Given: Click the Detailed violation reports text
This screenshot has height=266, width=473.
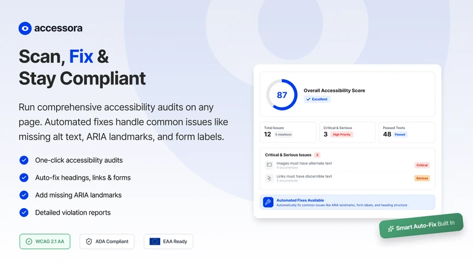Looking at the screenshot, I should click(73, 213).
